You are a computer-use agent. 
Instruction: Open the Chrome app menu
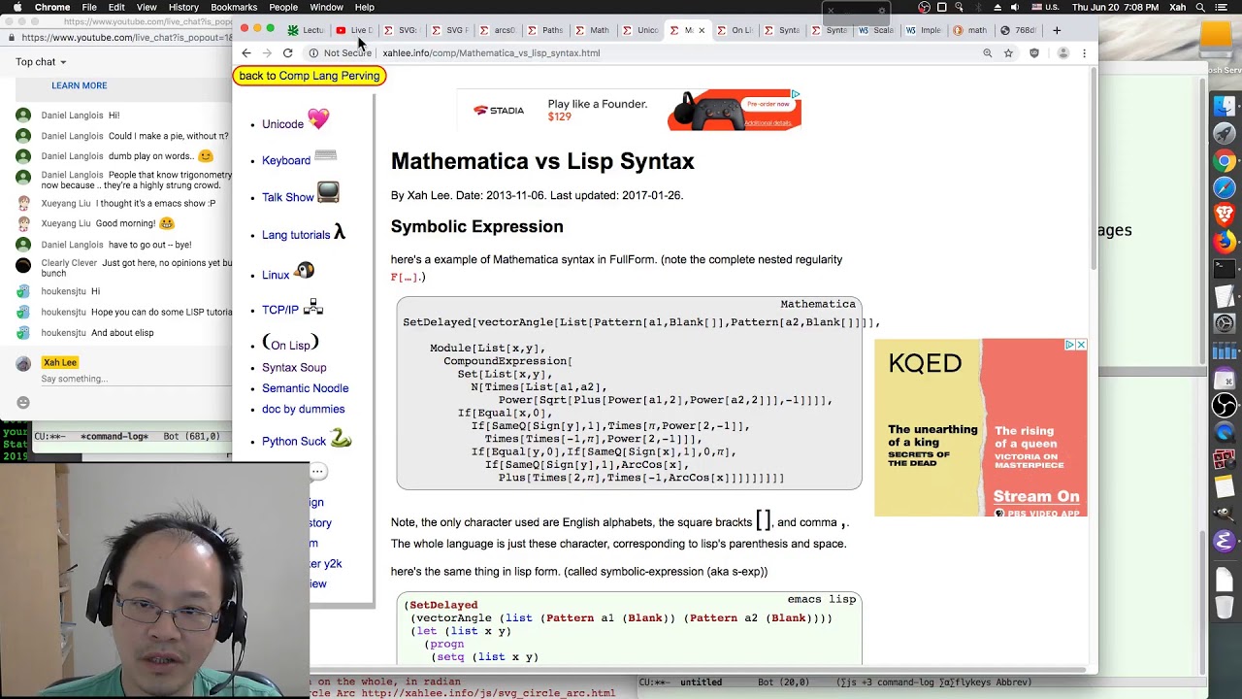point(52,7)
